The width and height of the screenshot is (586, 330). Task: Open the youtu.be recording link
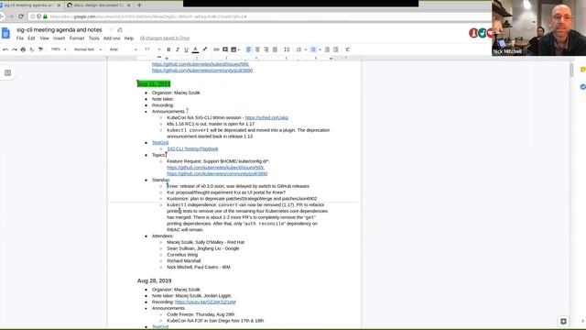205,302
